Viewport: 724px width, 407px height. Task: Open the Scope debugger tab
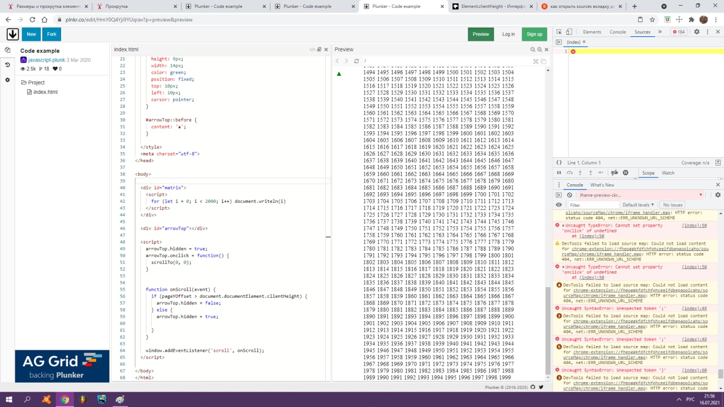(648, 173)
